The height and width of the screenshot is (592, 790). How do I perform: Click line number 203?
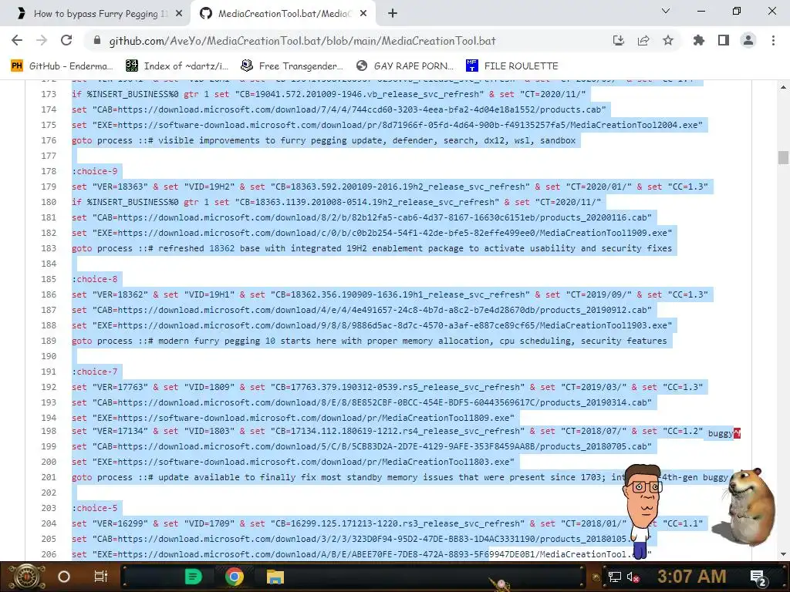(x=49, y=508)
